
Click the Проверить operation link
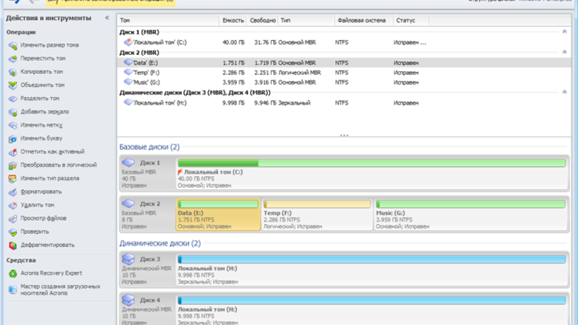click(34, 232)
